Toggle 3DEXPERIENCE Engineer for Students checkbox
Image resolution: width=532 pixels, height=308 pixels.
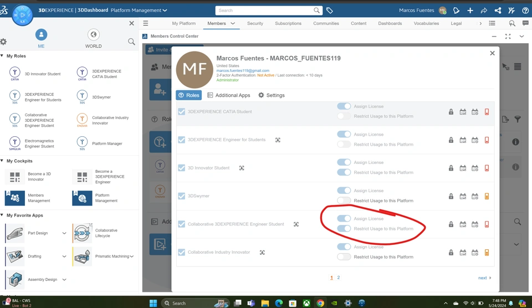point(182,140)
